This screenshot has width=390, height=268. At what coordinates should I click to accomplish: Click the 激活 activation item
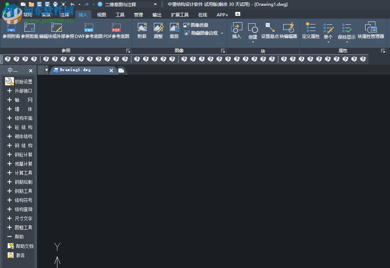point(16,255)
